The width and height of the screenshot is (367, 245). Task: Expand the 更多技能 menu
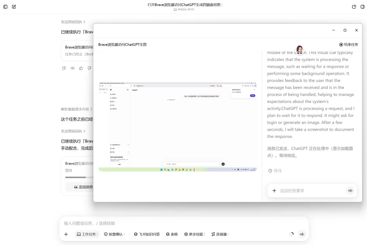pyautogui.click(x=195, y=234)
